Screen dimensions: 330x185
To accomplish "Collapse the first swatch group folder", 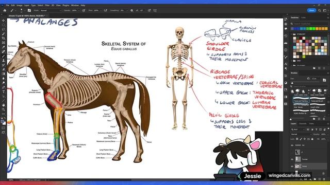I will pos(292,34).
